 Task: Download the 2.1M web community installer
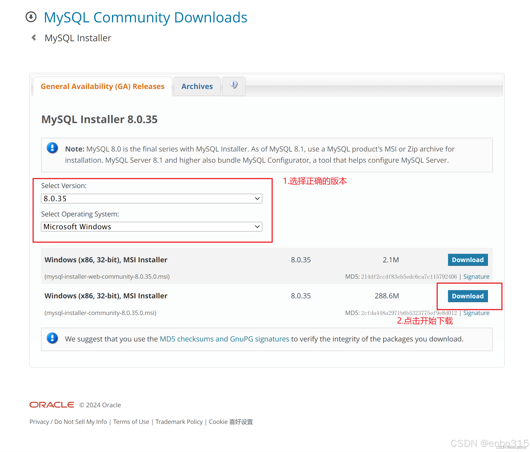point(467,260)
